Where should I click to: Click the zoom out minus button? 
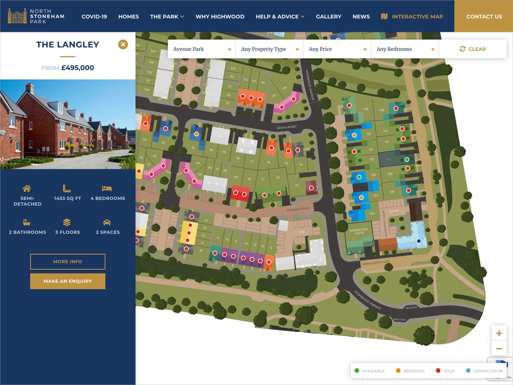(x=499, y=349)
